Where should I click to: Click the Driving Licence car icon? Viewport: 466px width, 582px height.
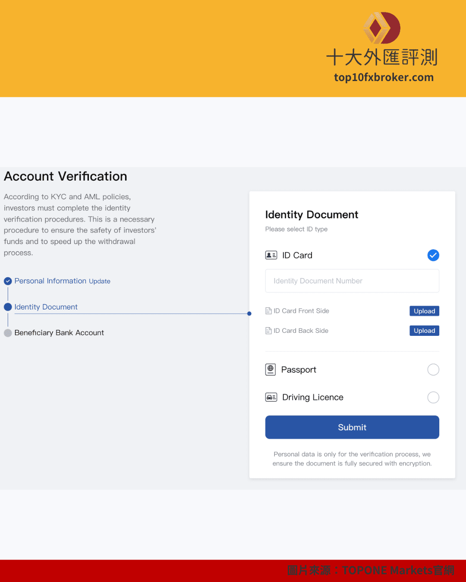click(271, 397)
